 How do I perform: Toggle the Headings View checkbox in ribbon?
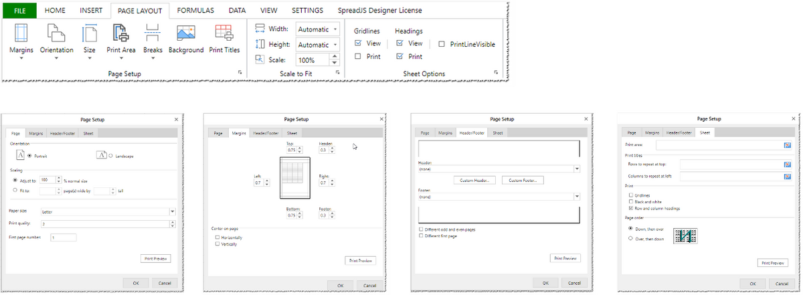pyautogui.click(x=399, y=43)
